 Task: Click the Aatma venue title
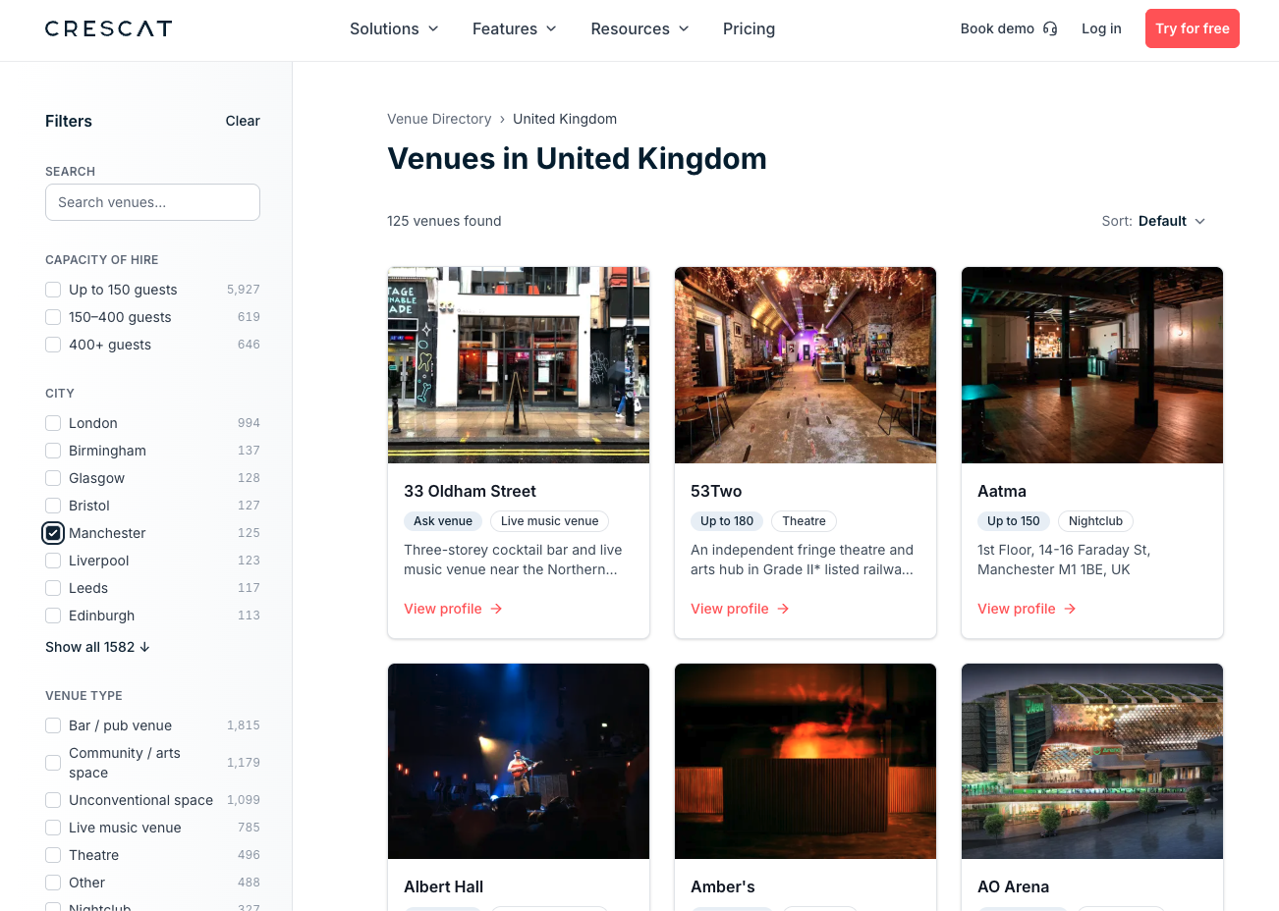[1002, 491]
